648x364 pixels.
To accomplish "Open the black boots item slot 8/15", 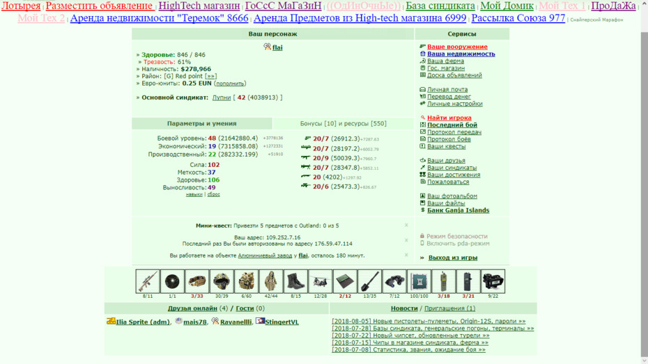I will [x=295, y=281].
